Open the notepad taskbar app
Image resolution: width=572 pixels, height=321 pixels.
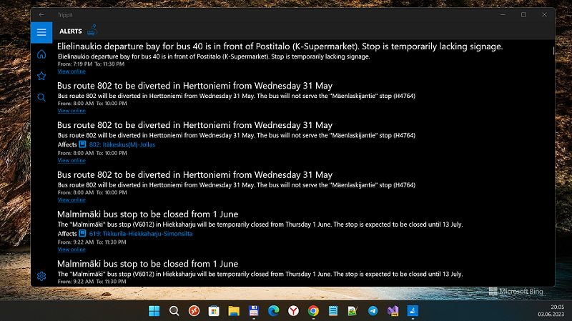[x=333, y=311]
